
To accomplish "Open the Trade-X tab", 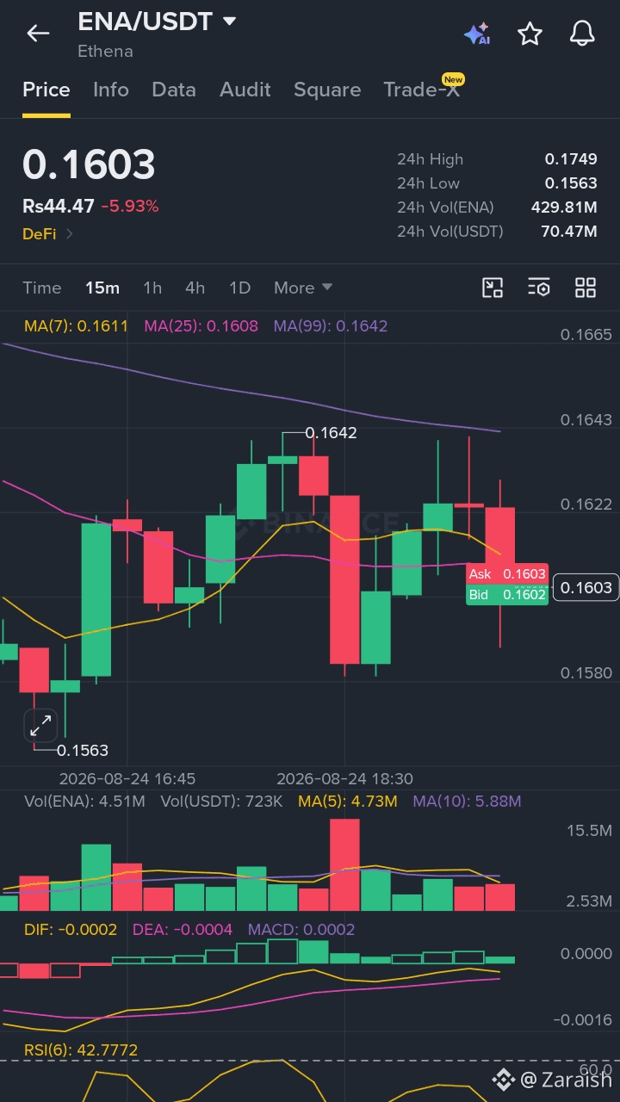I will pos(422,90).
